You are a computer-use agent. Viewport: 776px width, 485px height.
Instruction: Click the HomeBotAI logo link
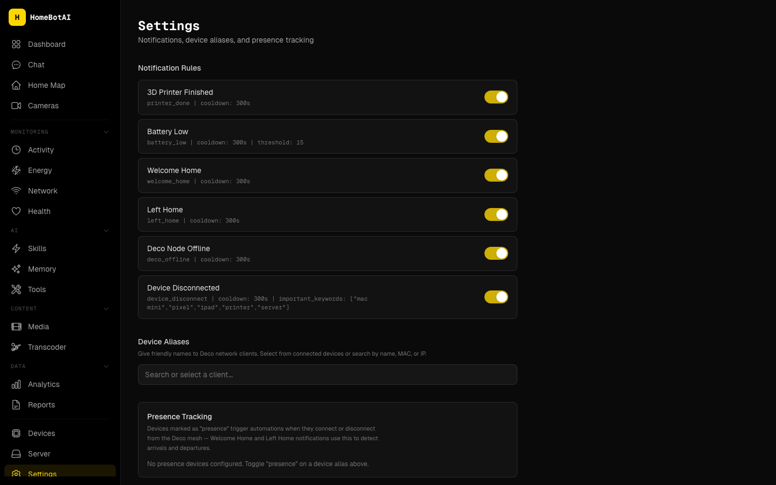pos(40,17)
